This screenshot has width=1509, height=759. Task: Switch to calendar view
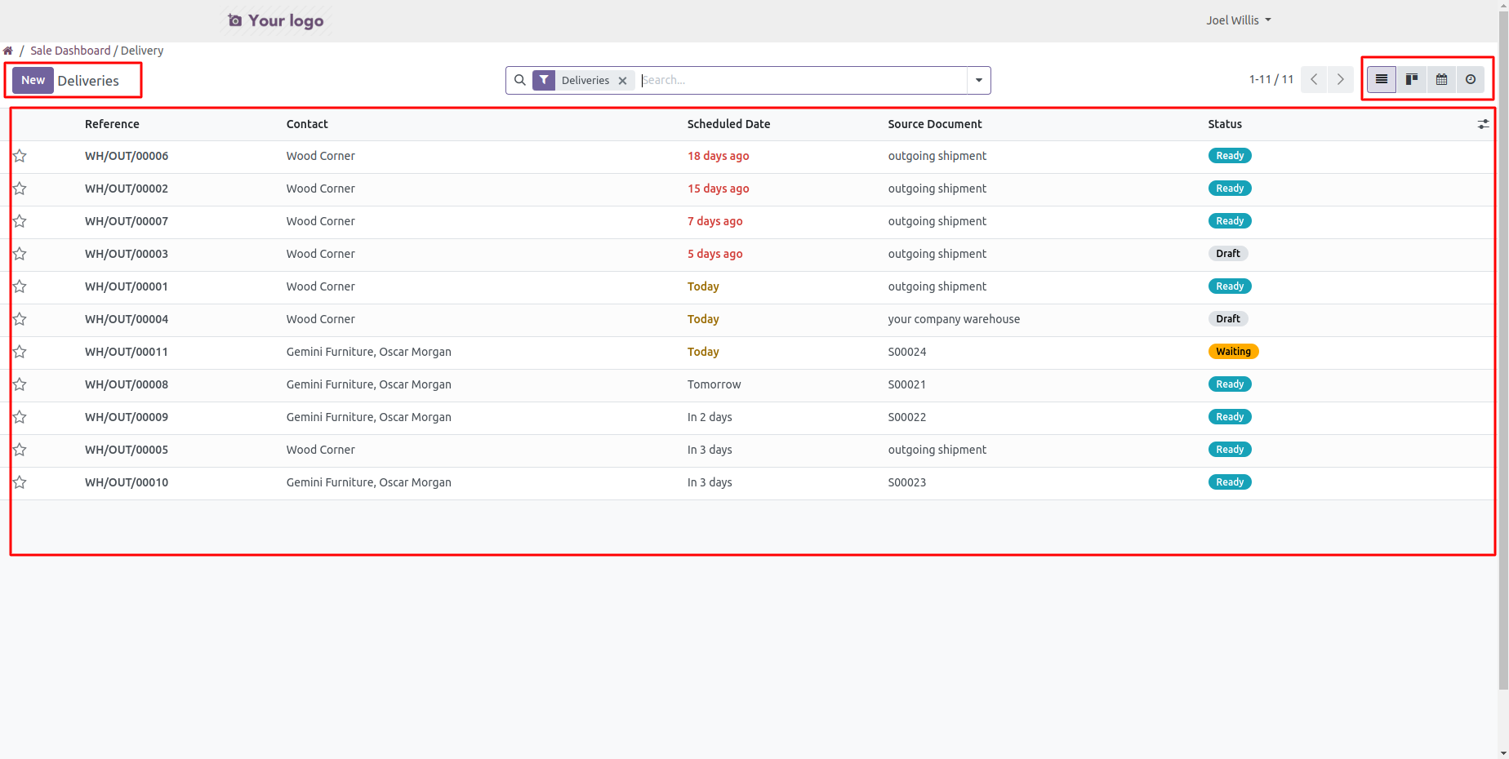[x=1441, y=79]
